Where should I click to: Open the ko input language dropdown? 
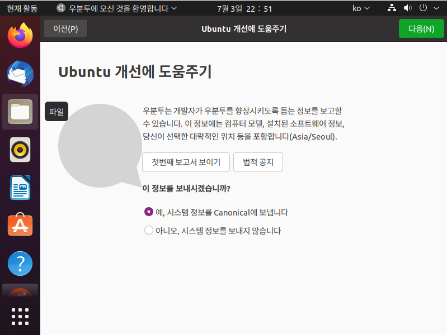[x=361, y=8]
